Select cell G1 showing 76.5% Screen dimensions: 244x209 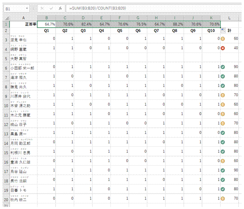pyautogui.click(x=138, y=24)
